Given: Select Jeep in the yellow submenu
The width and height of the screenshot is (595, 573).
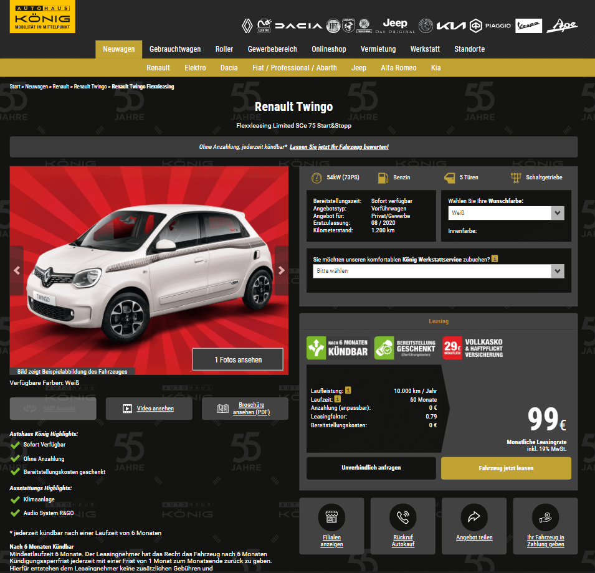Looking at the screenshot, I should 359,68.
